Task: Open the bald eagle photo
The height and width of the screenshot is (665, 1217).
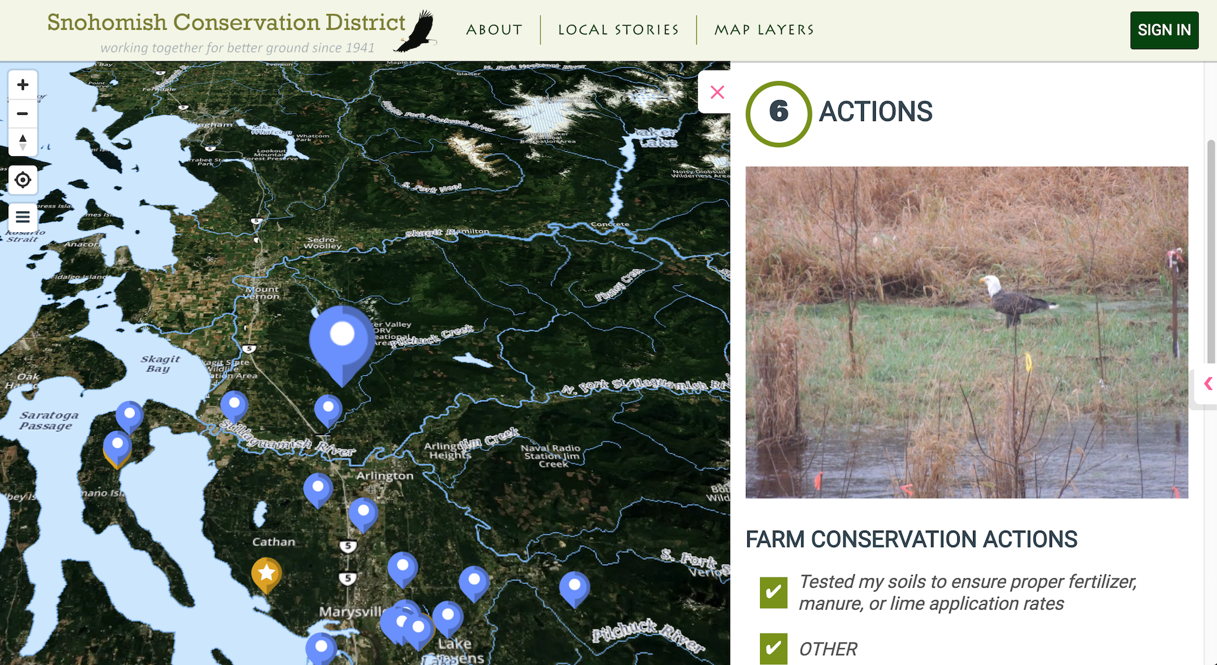Action: [966, 332]
